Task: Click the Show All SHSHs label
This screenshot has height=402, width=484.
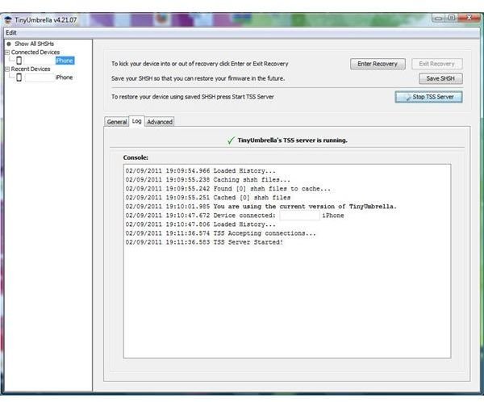Action: 34,44
